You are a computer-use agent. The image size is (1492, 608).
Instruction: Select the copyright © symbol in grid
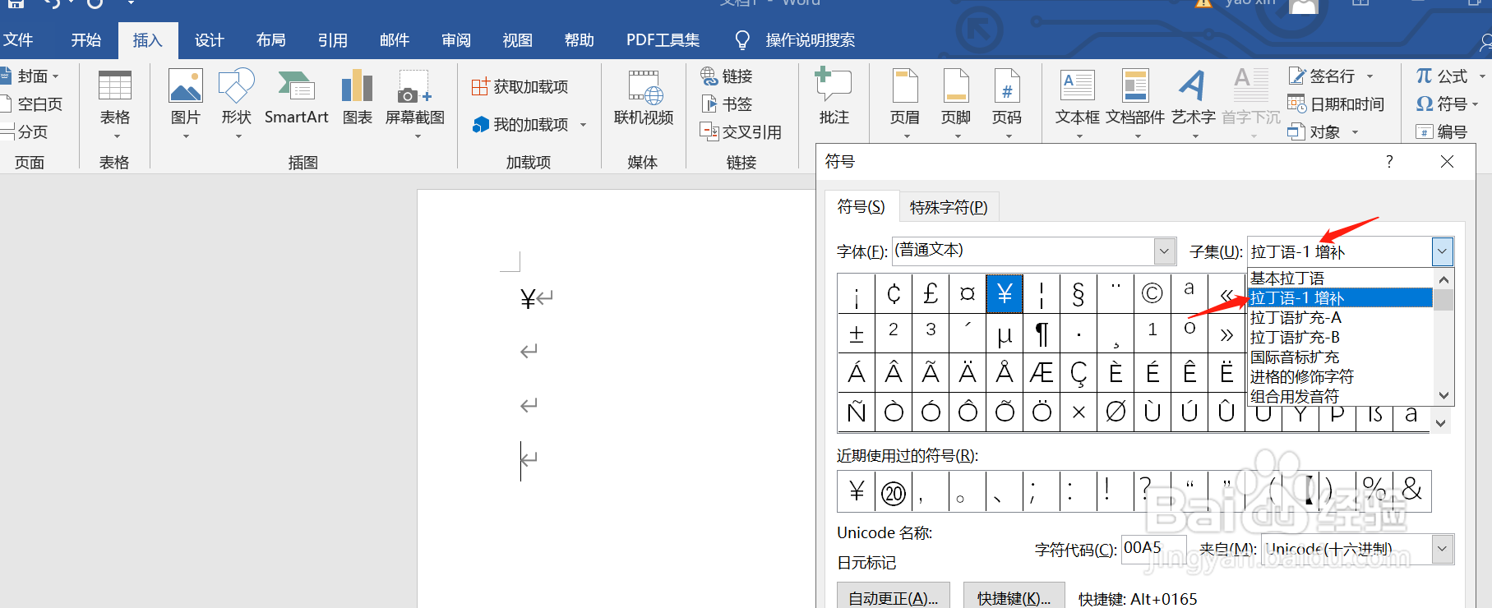(x=1152, y=294)
